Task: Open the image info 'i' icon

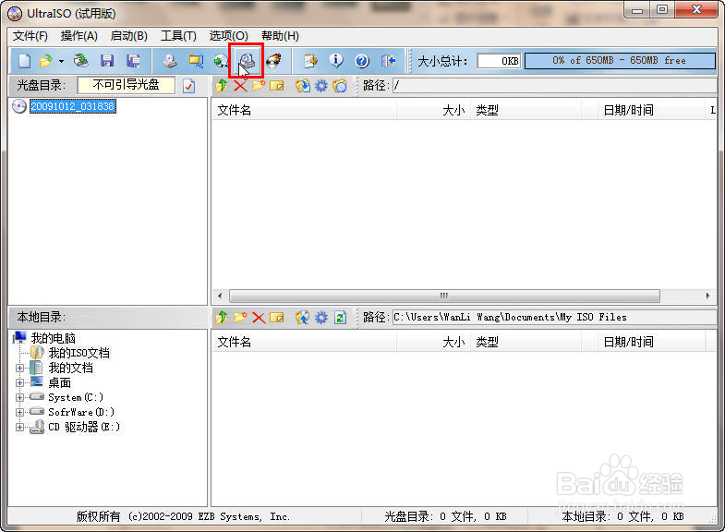Action: point(336,61)
